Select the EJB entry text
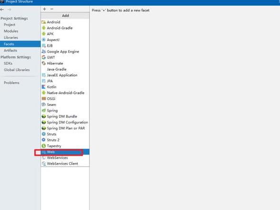 tap(50, 46)
